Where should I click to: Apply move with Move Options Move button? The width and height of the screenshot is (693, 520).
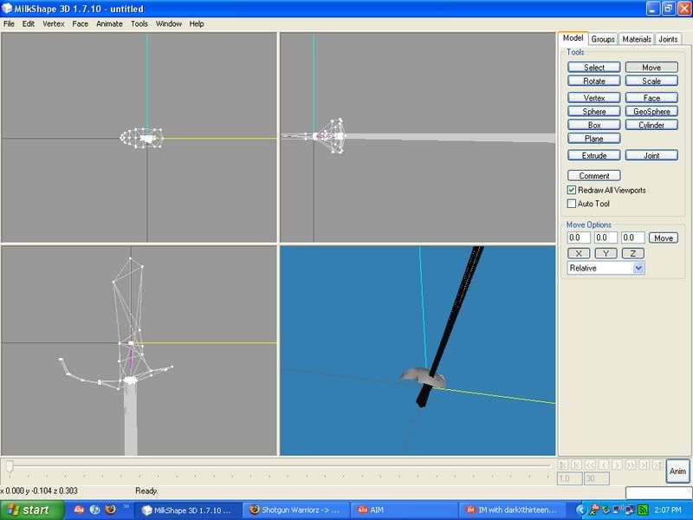pos(664,237)
